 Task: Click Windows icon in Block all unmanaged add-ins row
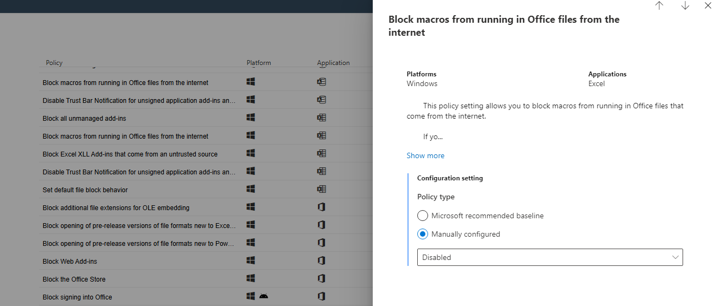point(251,118)
